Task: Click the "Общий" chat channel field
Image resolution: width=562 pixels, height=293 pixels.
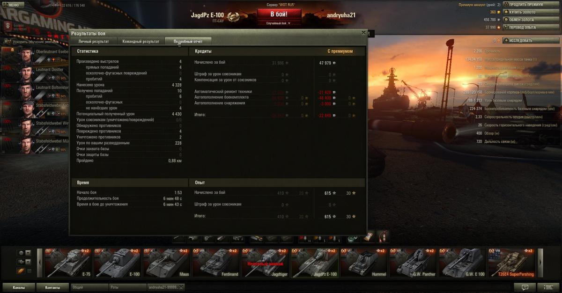Action: pos(89,287)
